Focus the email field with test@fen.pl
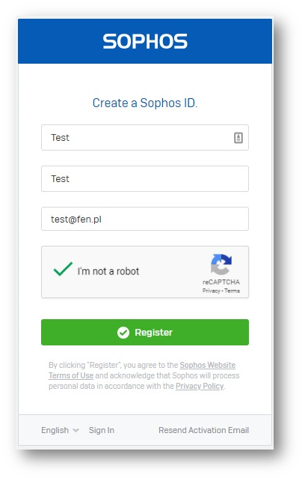This screenshot has height=481, width=305. click(145, 219)
